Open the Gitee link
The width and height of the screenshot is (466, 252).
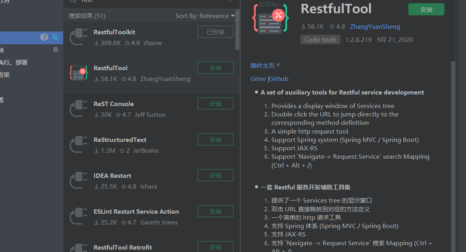[x=258, y=79]
